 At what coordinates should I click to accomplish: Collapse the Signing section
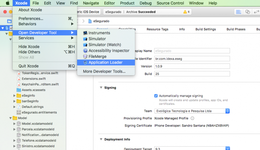click(x=101, y=88)
